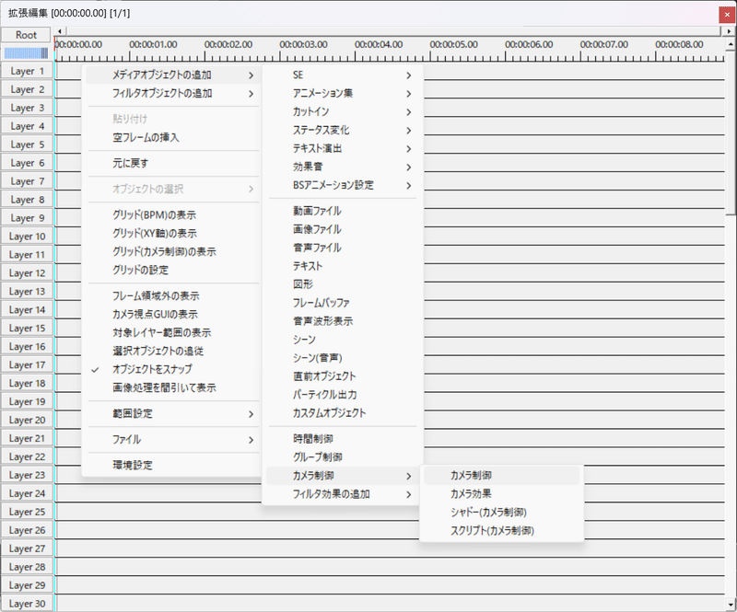737x612 pixels.
Task: Expand アニメーション集 submenu
Action: pos(343,94)
